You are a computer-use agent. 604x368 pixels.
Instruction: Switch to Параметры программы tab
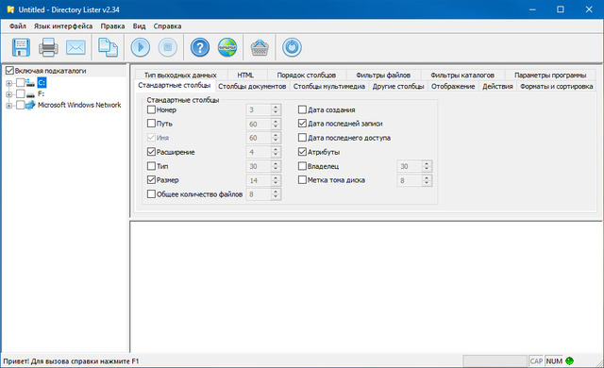[550, 75]
